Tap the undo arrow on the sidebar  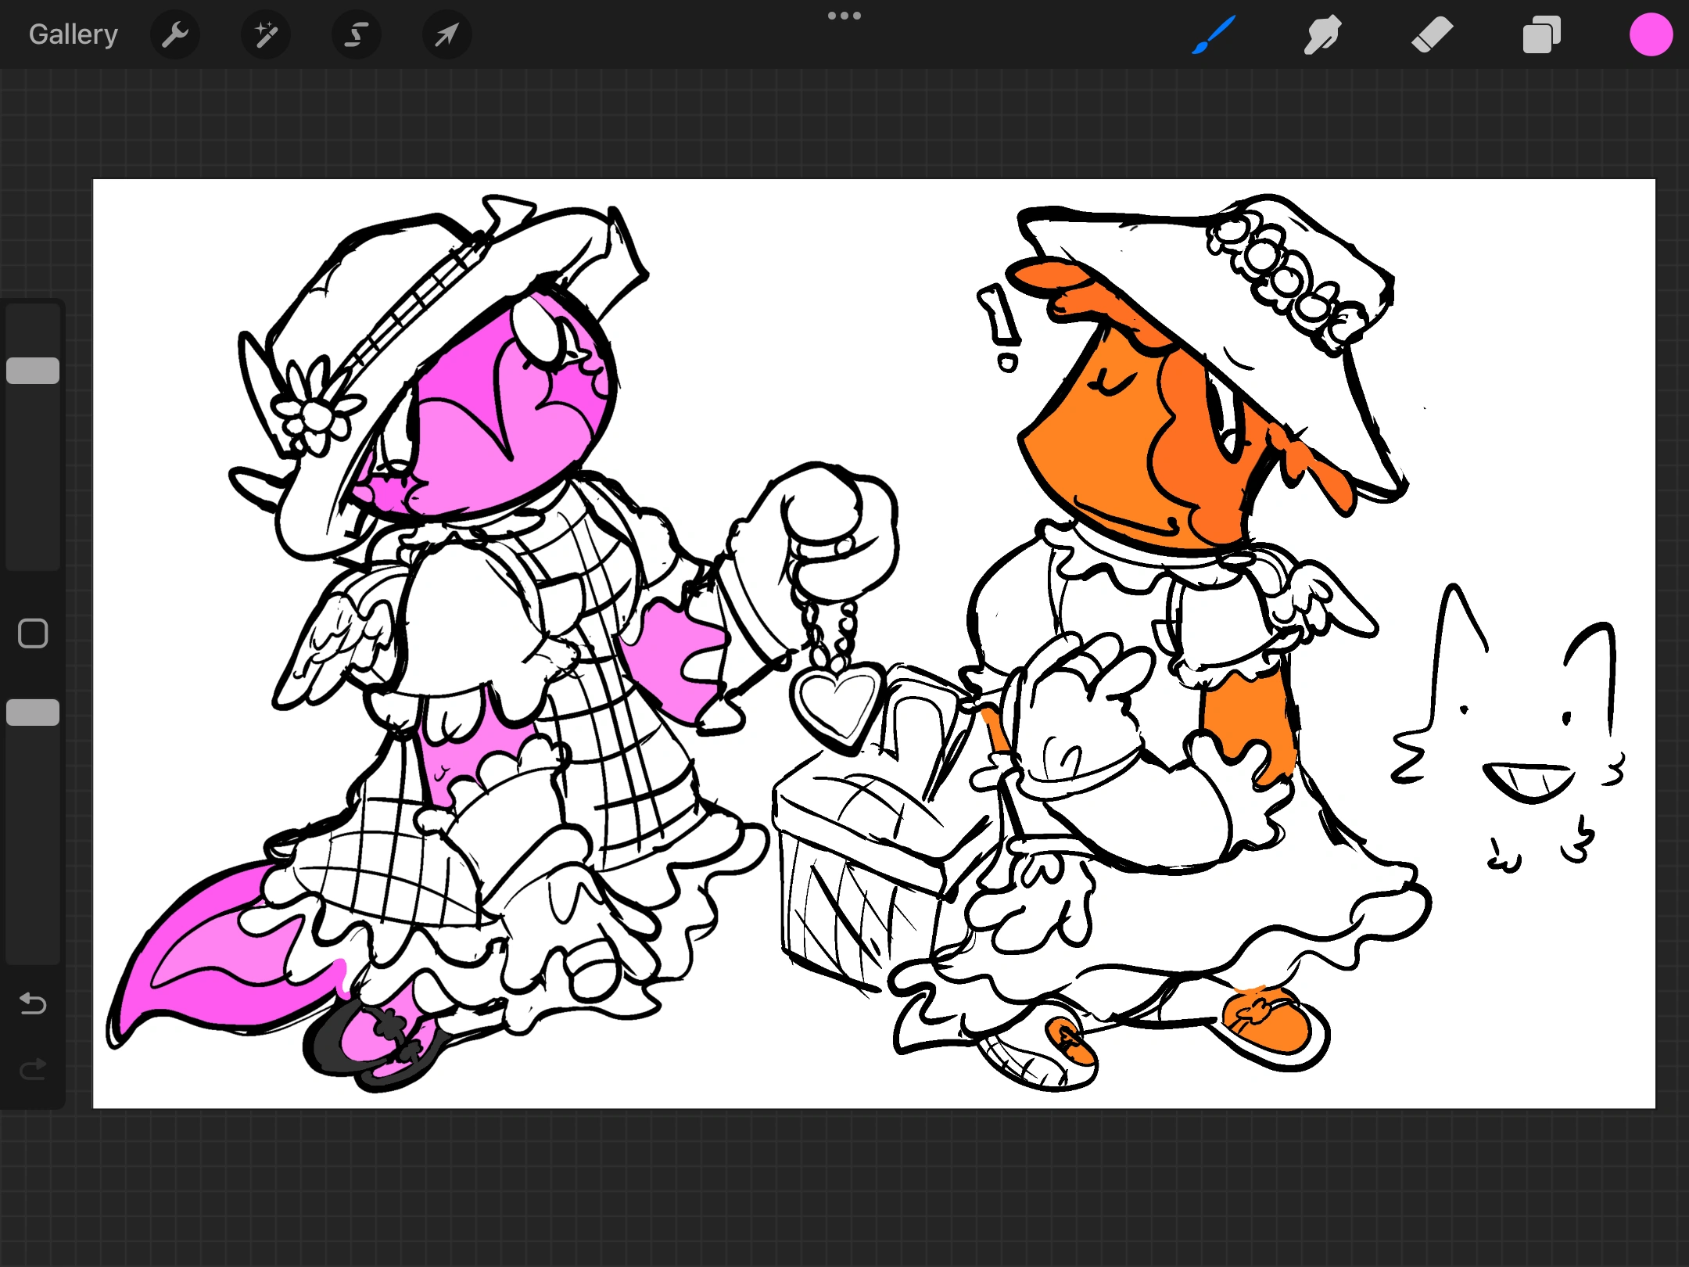[x=33, y=1005]
